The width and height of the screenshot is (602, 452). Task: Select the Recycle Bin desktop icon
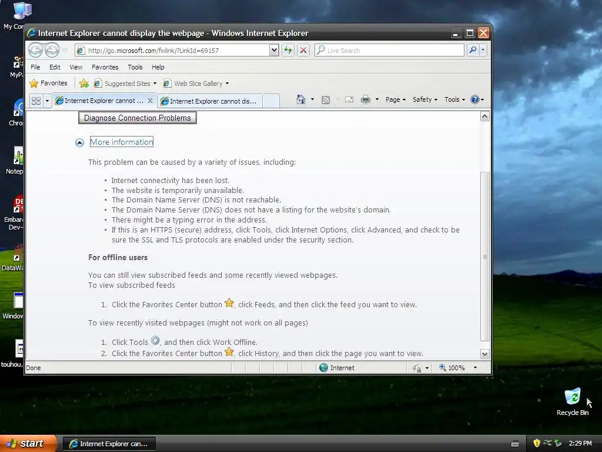[573, 401]
